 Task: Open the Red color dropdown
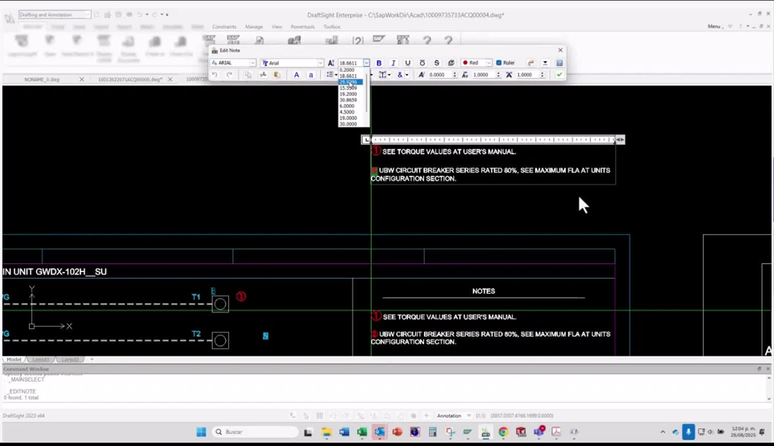[x=489, y=63]
